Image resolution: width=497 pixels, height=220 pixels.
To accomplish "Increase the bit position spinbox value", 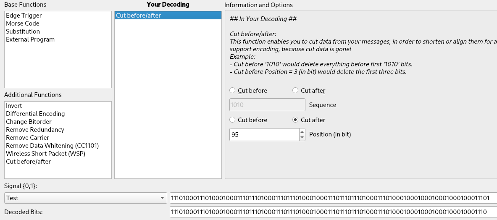I will tap(302, 132).
